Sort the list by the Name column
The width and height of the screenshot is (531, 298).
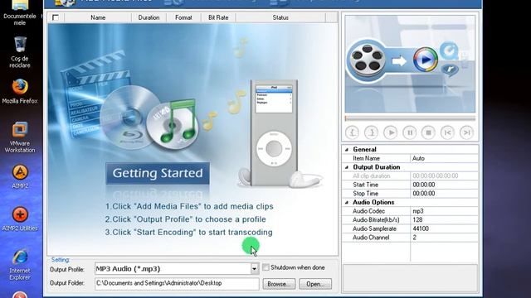tap(98, 17)
